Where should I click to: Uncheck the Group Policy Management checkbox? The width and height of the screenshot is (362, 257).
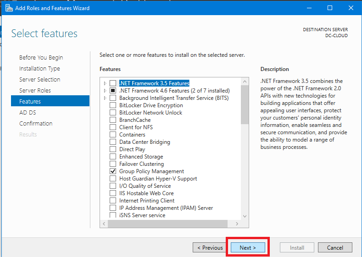click(x=113, y=171)
